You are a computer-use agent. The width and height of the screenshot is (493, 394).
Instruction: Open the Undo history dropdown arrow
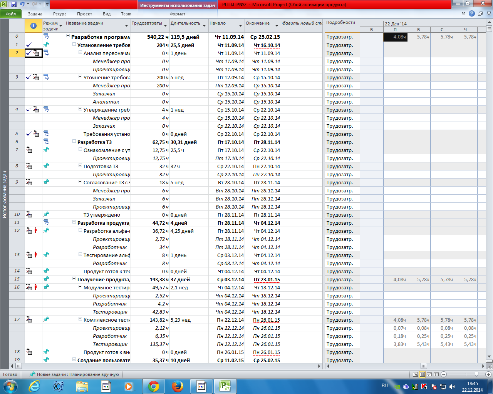click(x=28, y=5)
